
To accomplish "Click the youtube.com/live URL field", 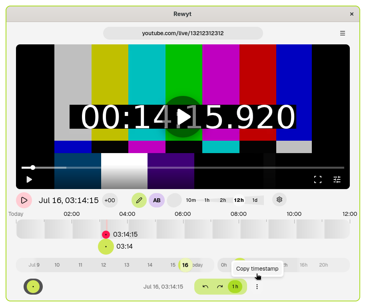I will click(183, 33).
